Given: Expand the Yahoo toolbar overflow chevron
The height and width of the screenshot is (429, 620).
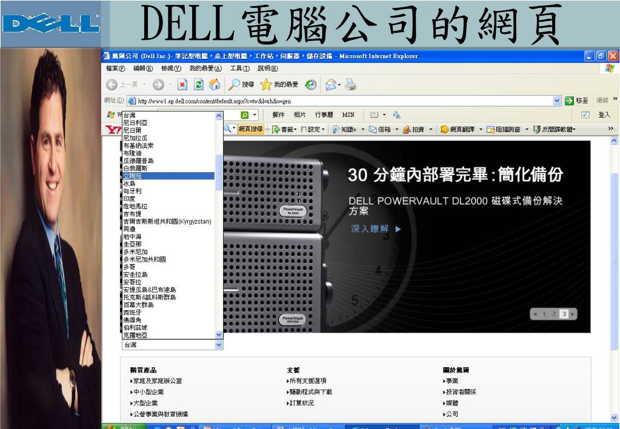Looking at the screenshot, I should (x=611, y=128).
